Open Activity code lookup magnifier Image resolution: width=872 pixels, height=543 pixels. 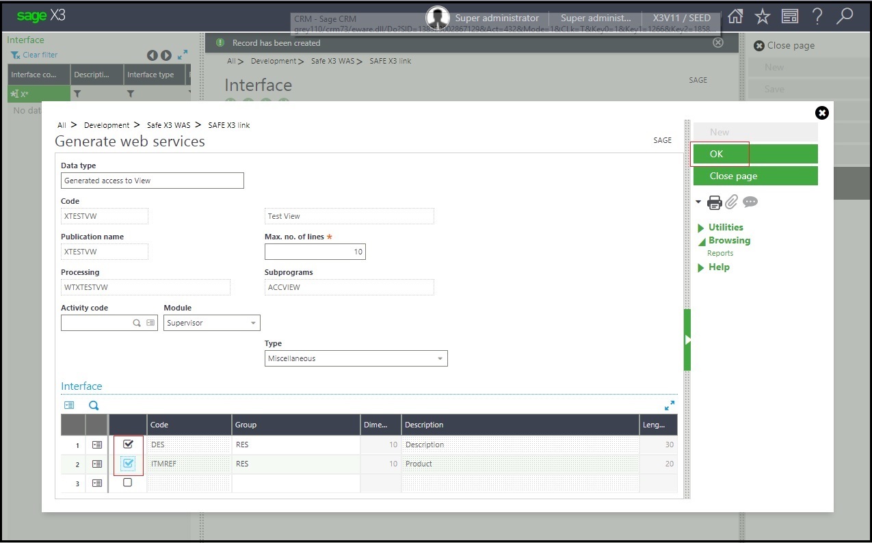pos(137,323)
